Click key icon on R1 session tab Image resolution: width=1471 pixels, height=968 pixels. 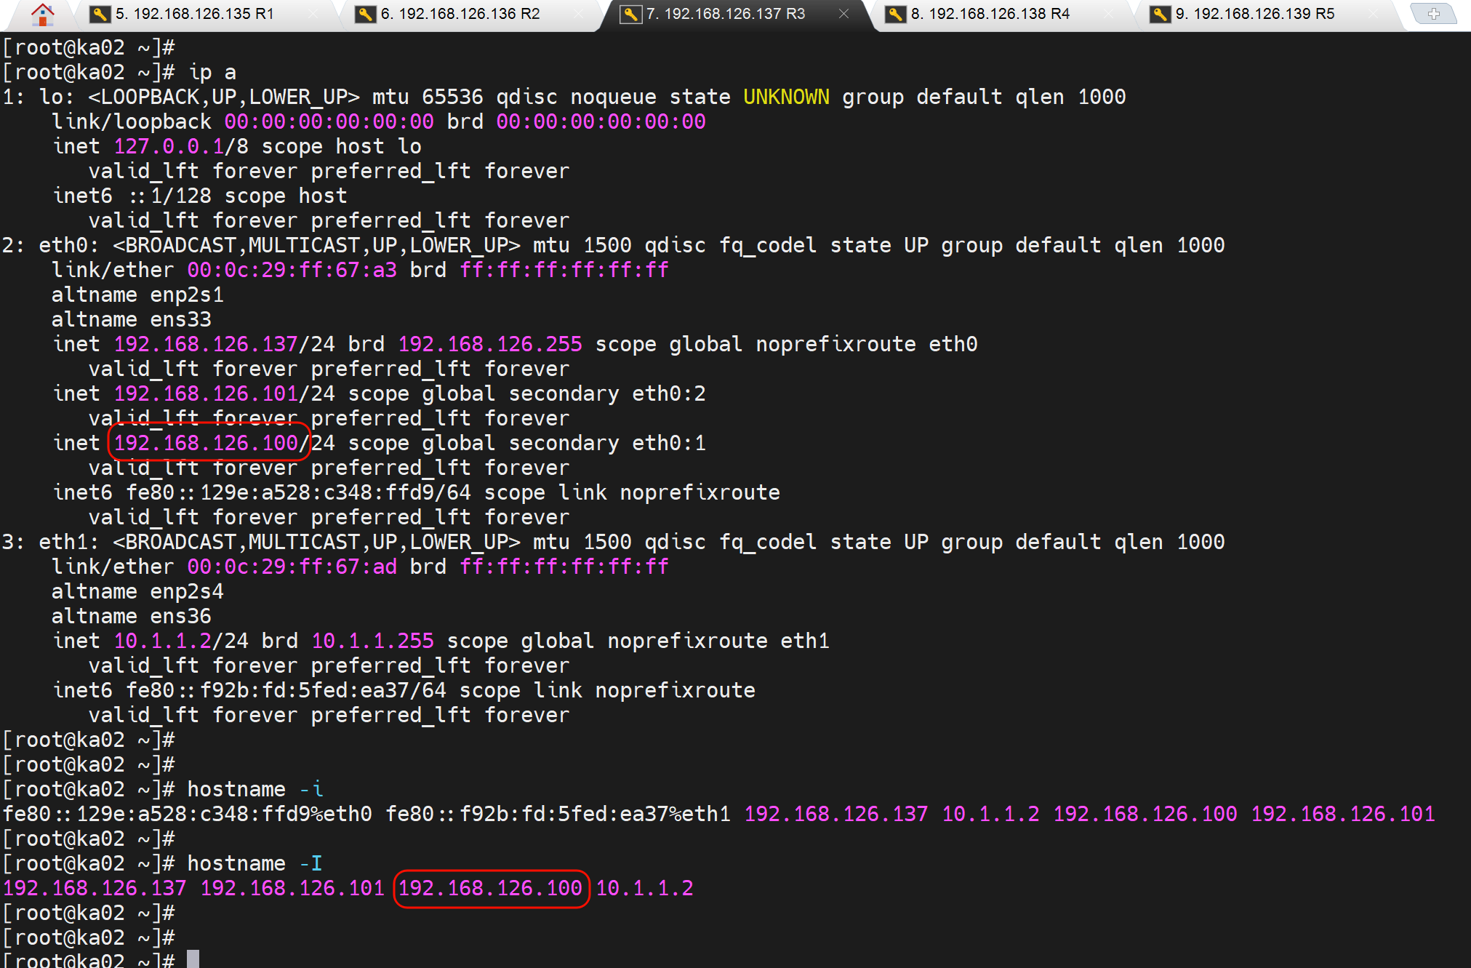[x=100, y=14]
